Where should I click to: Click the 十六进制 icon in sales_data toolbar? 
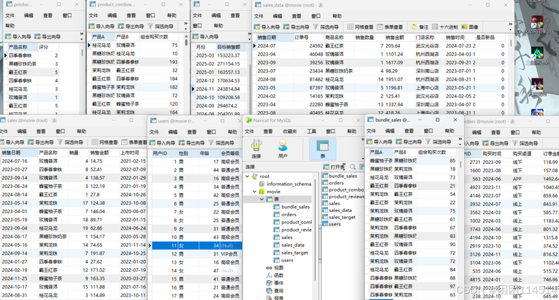(x=445, y=27)
